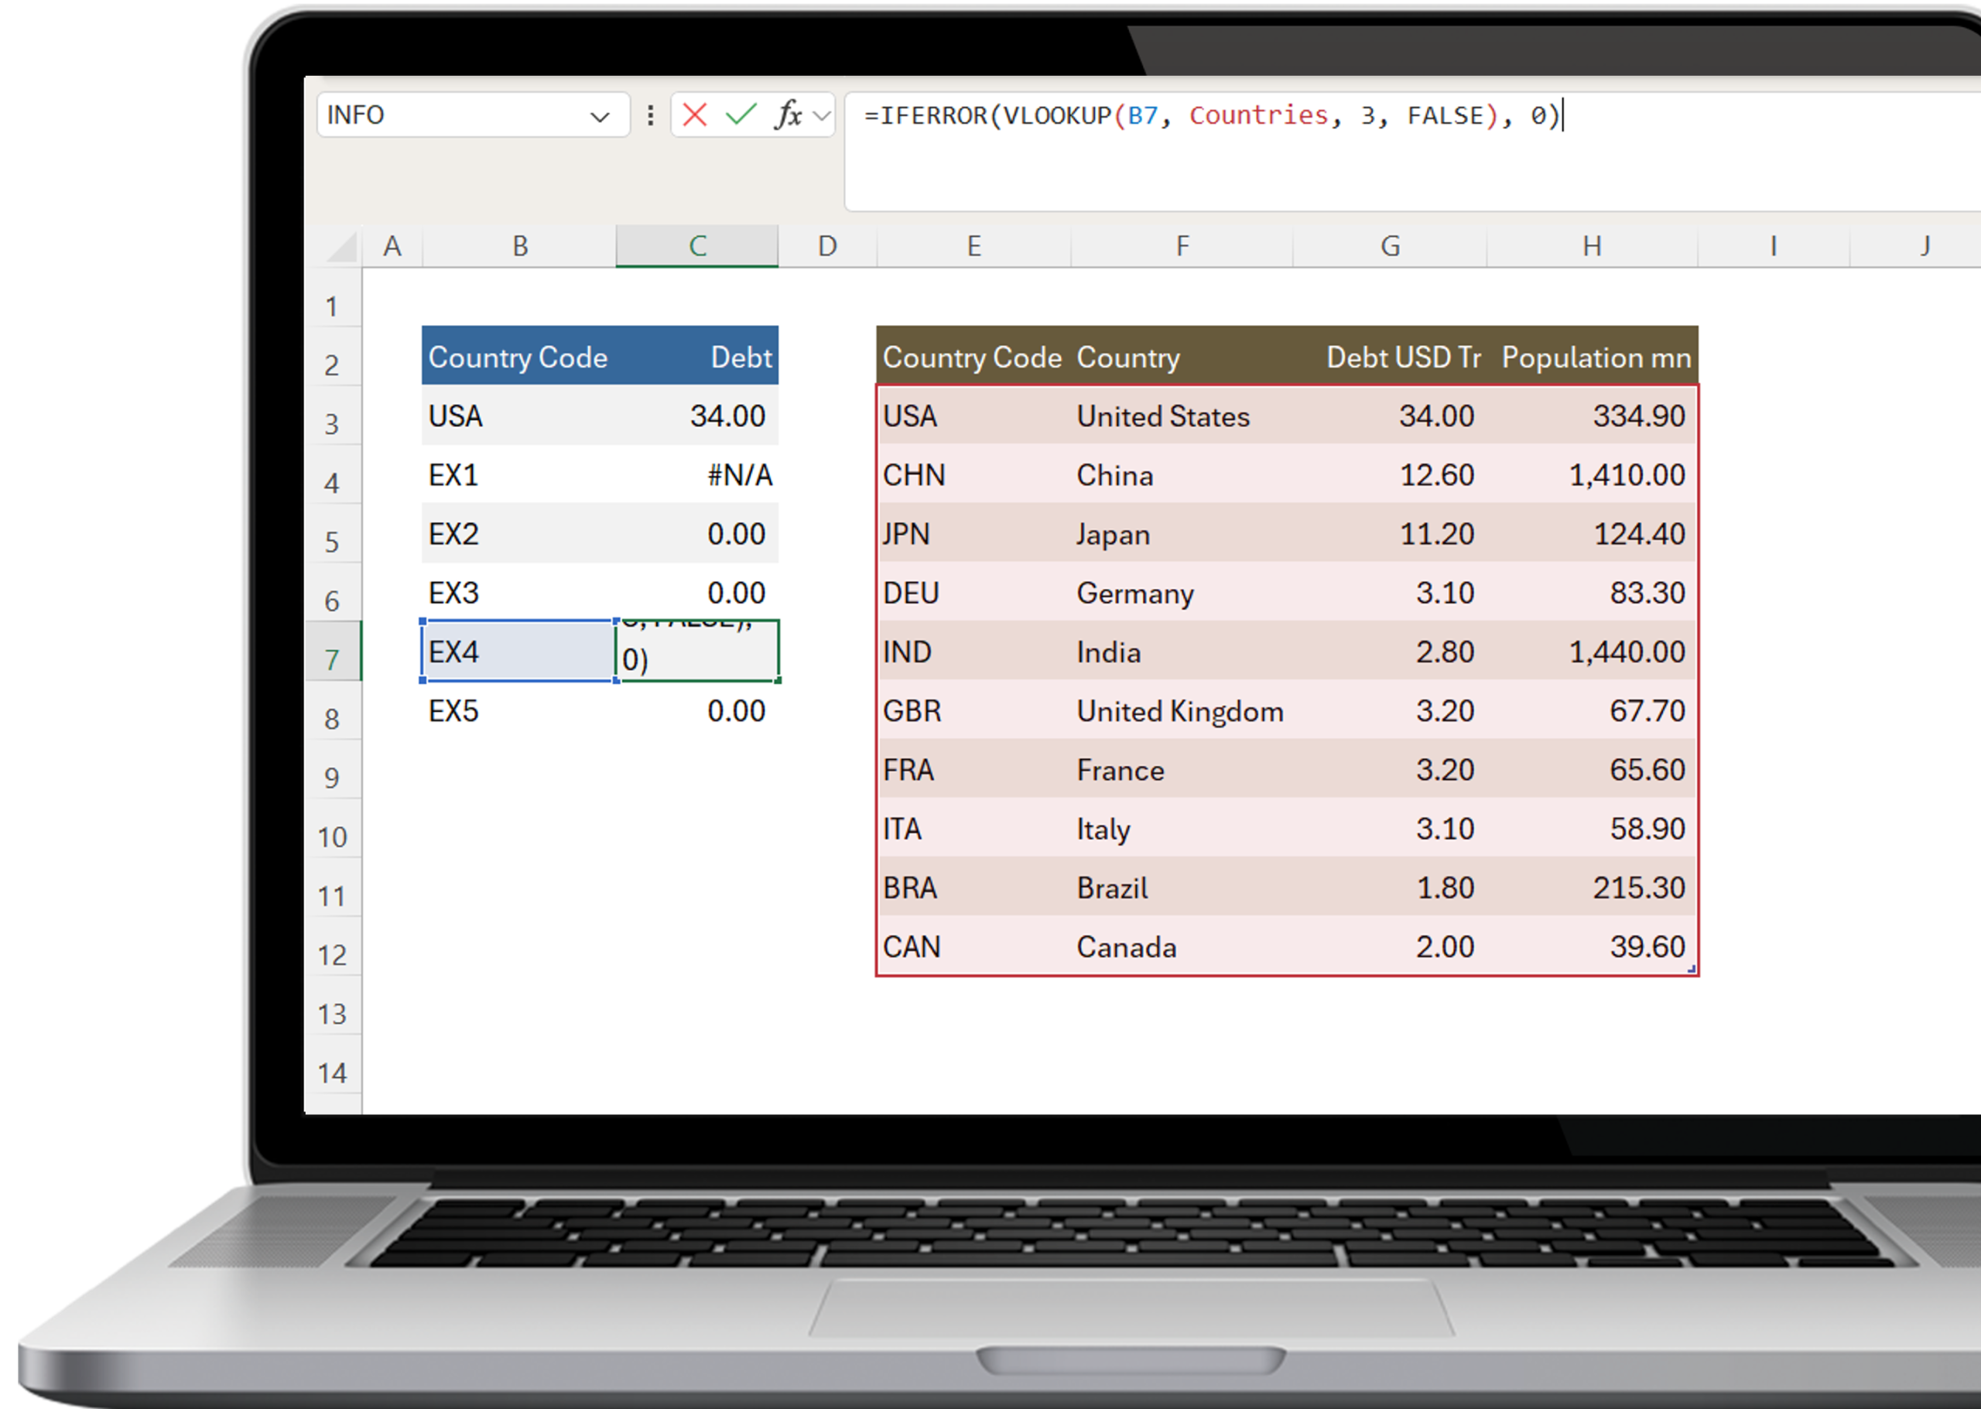Image resolution: width=1981 pixels, height=1409 pixels.
Task: Expand the fx function dropdown chevron
Action: click(822, 115)
